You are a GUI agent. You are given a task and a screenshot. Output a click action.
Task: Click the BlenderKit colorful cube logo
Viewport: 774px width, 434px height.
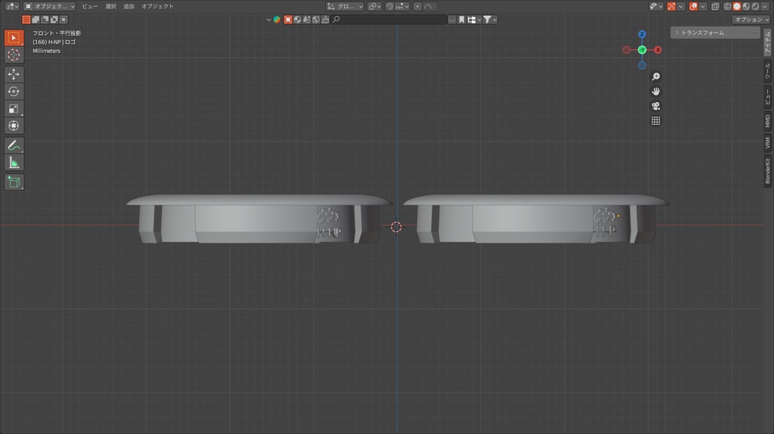277,20
